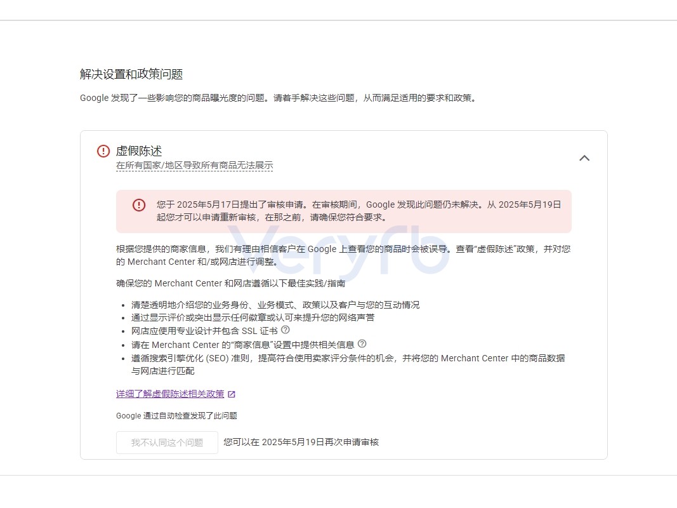Open 详细了解虚假陈述相关政策 link
This screenshot has height=508, width=677.
pos(170,394)
